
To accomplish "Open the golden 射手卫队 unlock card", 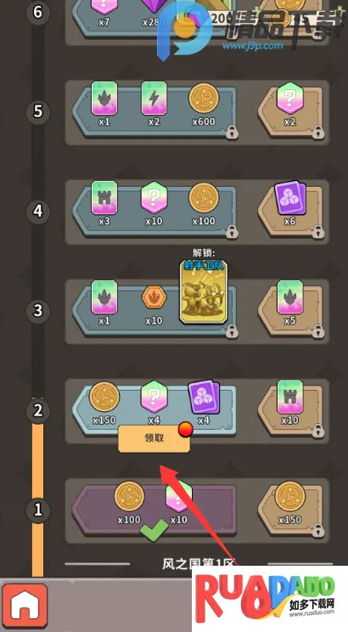I will (x=204, y=291).
